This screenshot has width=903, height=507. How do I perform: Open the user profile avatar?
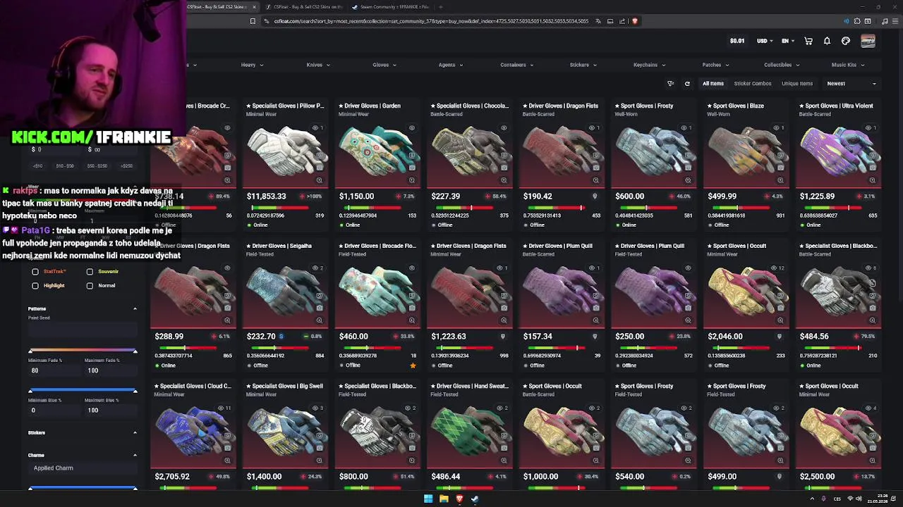[868, 41]
